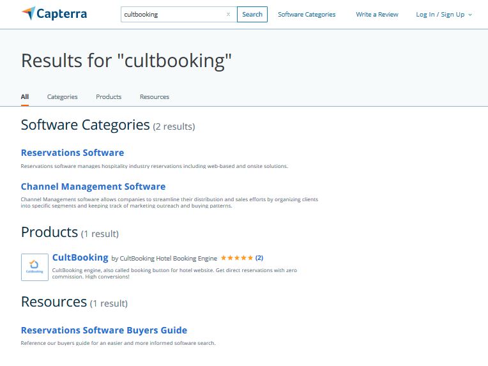
Task: Click the Channel Management software description text
Action: pyautogui.click(x=169, y=202)
